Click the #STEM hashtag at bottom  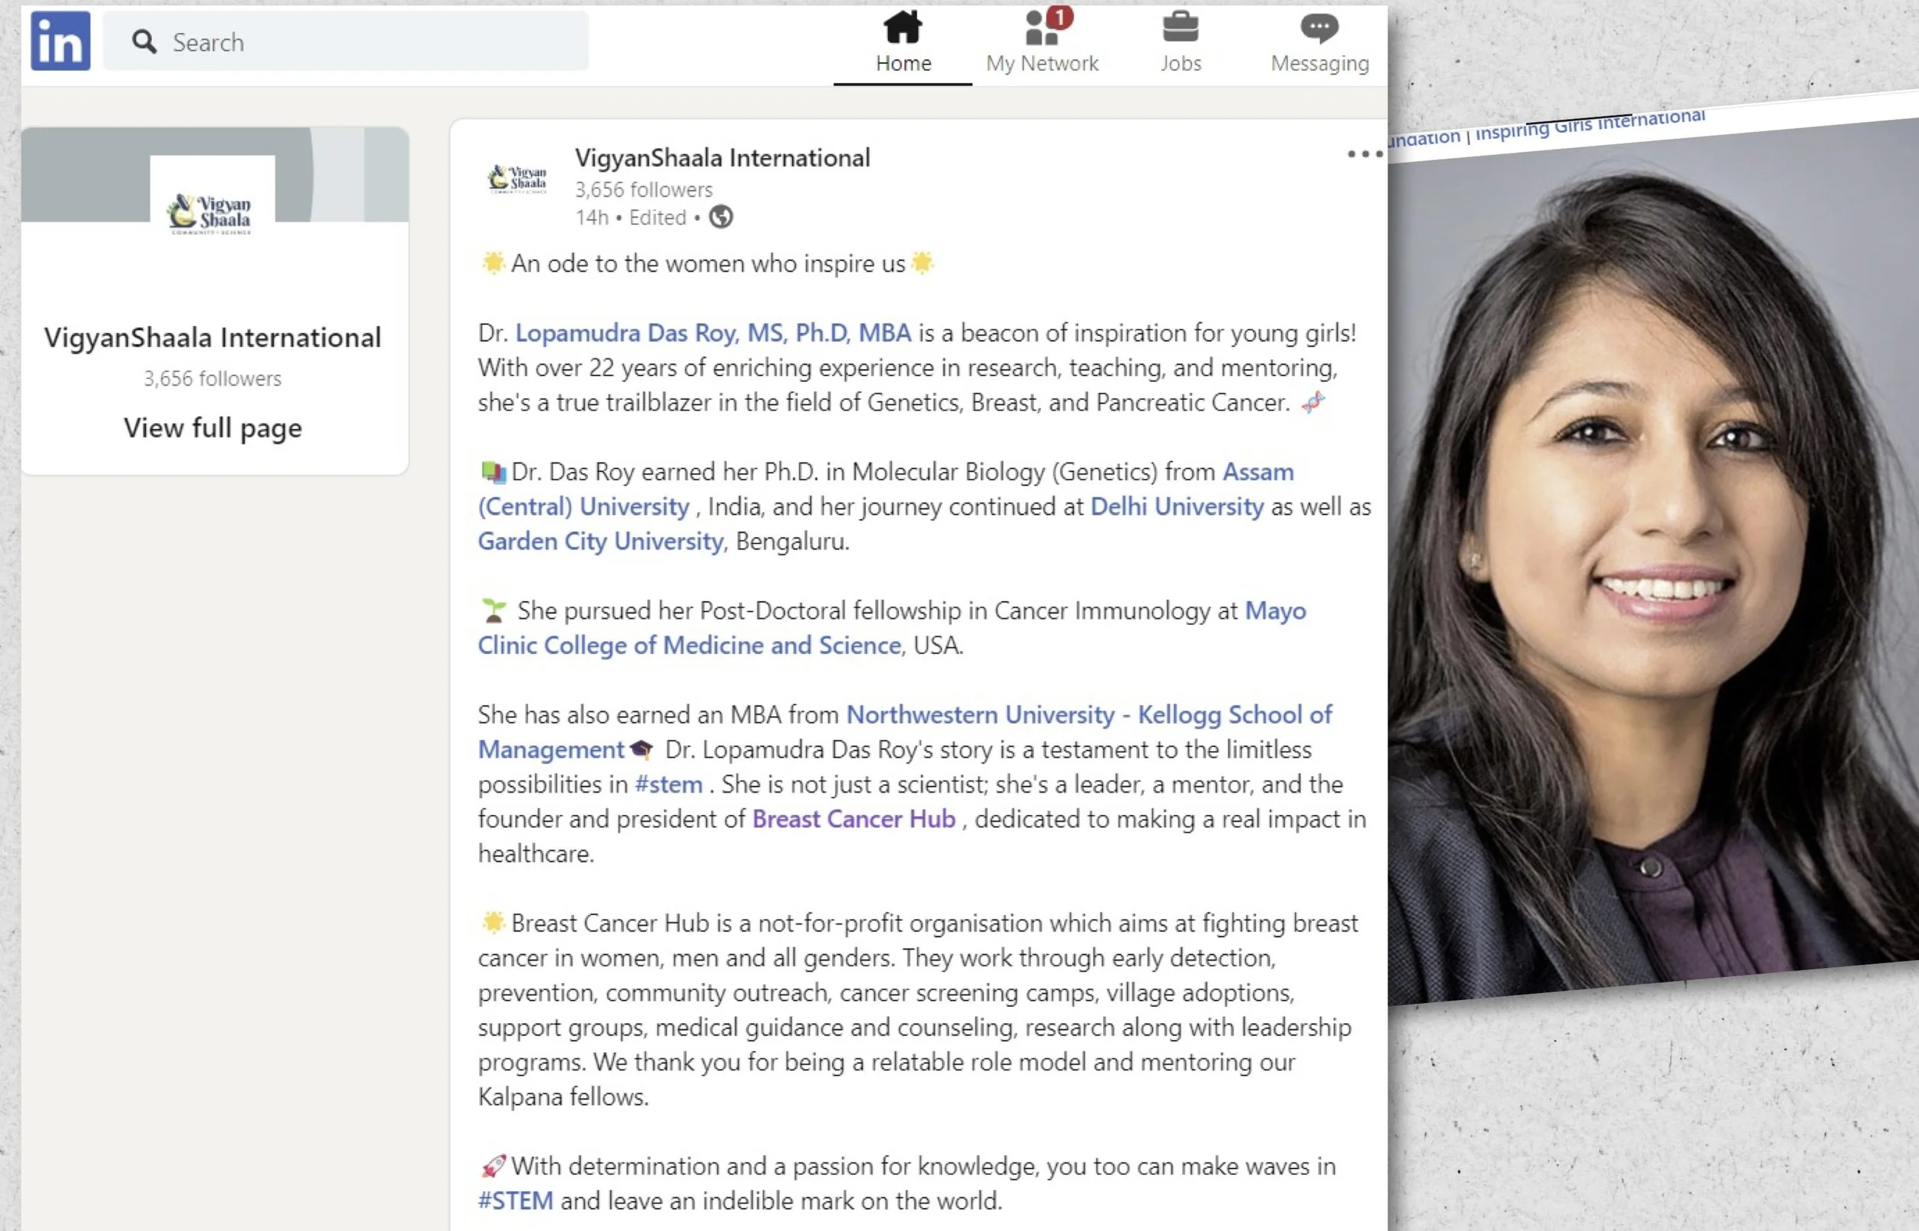pyautogui.click(x=515, y=1200)
